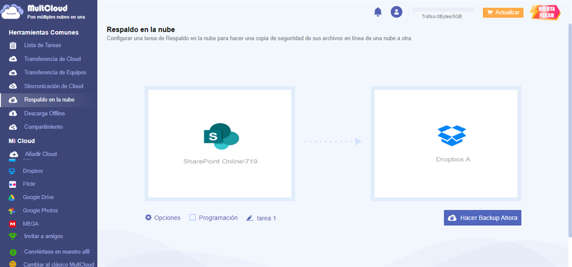
Task: Select Respaldo en la nube menu item
Action: (x=49, y=100)
